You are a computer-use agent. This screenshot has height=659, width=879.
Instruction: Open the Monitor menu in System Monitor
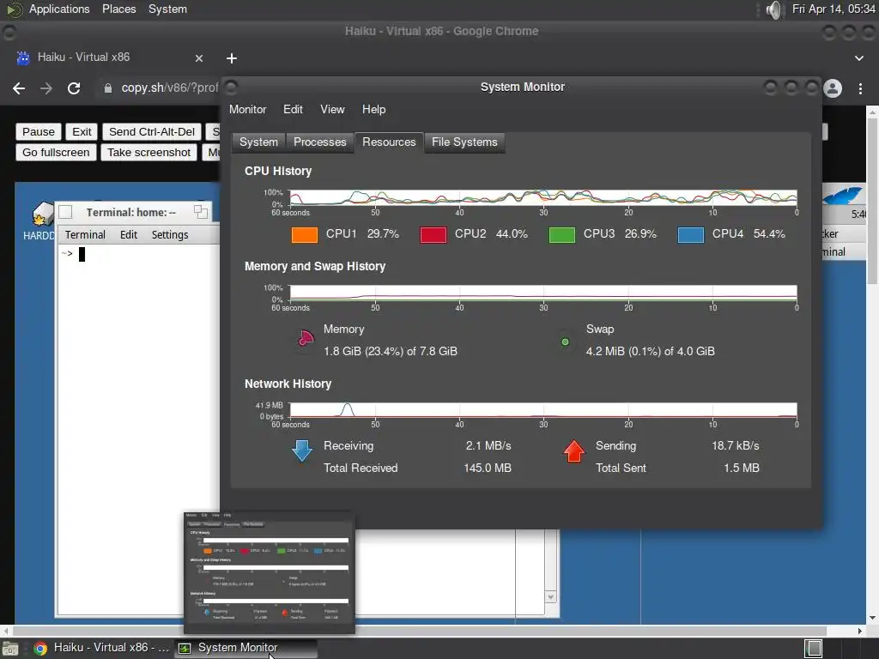pos(247,109)
